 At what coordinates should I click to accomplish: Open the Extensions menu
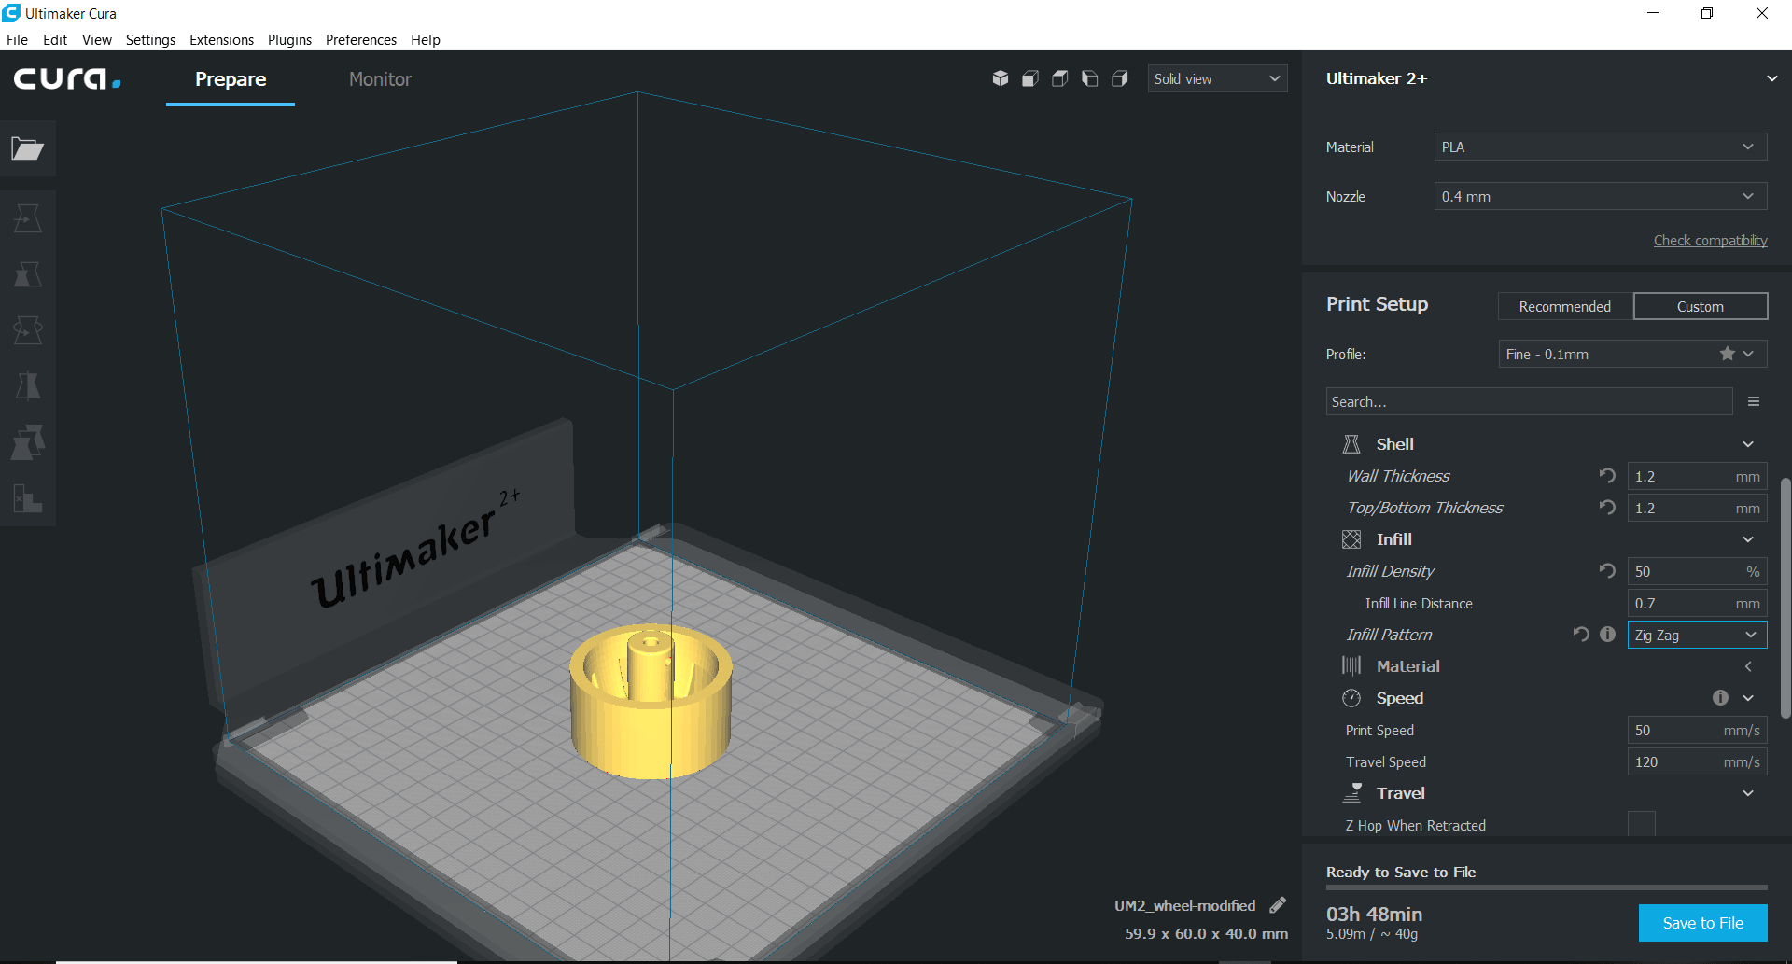click(x=221, y=39)
